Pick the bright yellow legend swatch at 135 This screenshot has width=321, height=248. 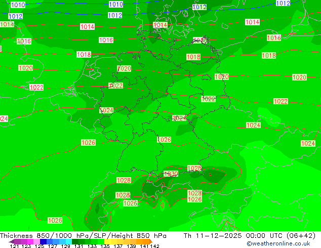[x=107, y=241]
